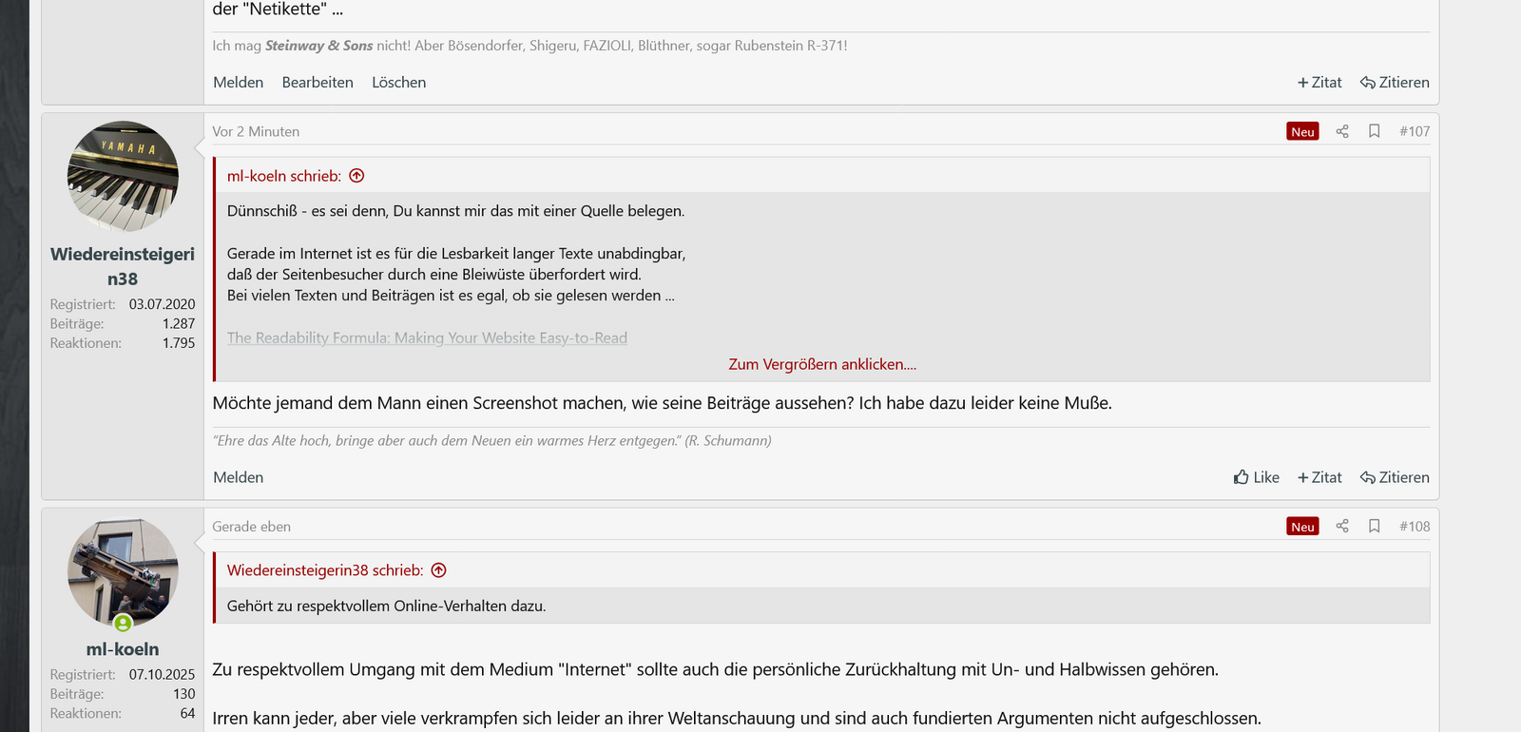
Task: Open ml-koeln's avatar picture
Action: (x=123, y=572)
